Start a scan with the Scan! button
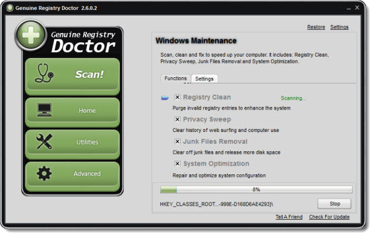This screenshot has width=373, height=236. click(72, 77)
